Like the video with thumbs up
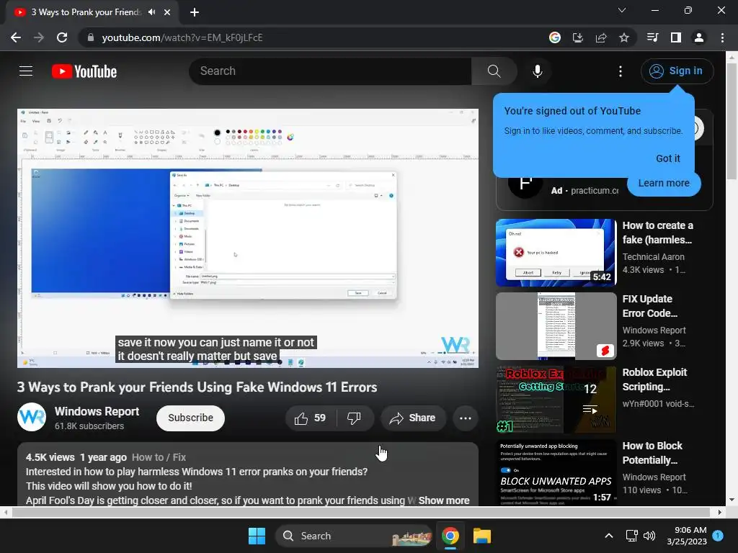This screenshot has height=553, width=738. click(x=310, y=418)
